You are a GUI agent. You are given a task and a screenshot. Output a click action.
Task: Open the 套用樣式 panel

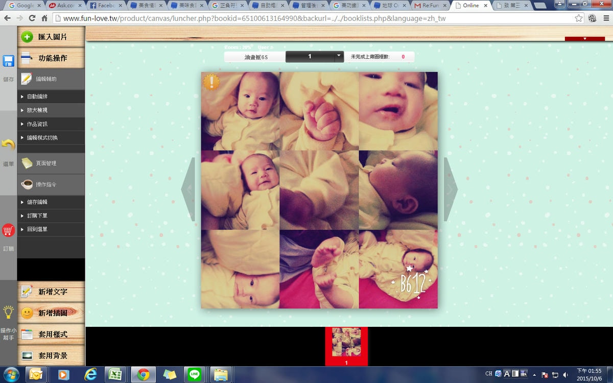pyautogui.click(x=51, y=334)
